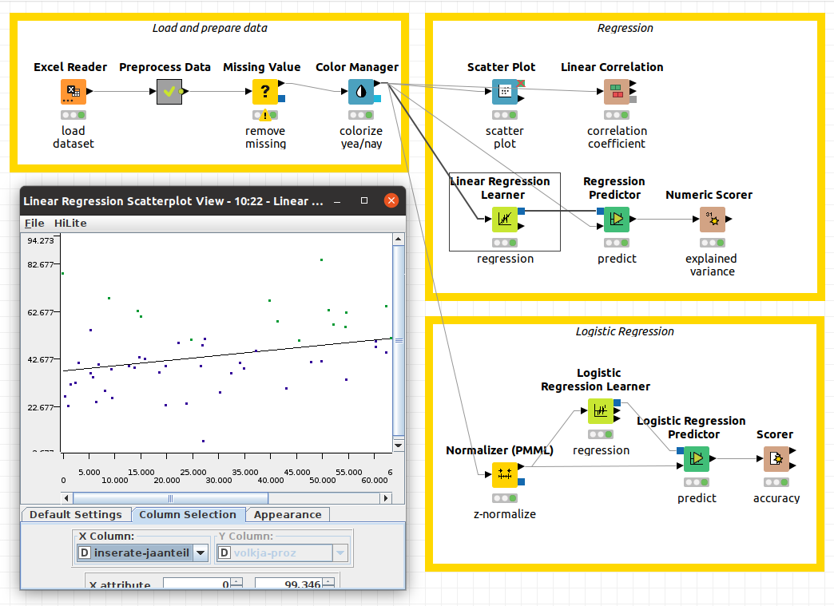Open the X Column dropdown
Image resolution: width=834 pixels, height=606 pixels.
201,553
